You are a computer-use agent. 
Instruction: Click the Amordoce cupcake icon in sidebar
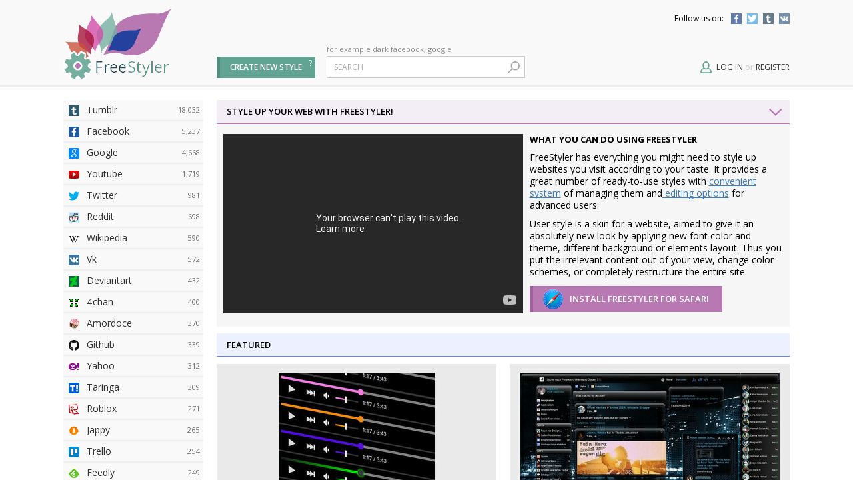(x=74, y=324)
